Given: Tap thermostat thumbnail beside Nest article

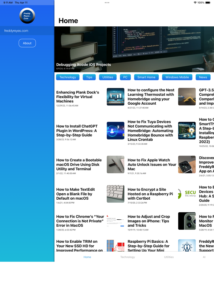Looking at the screenshot, I should click(187, 97).
